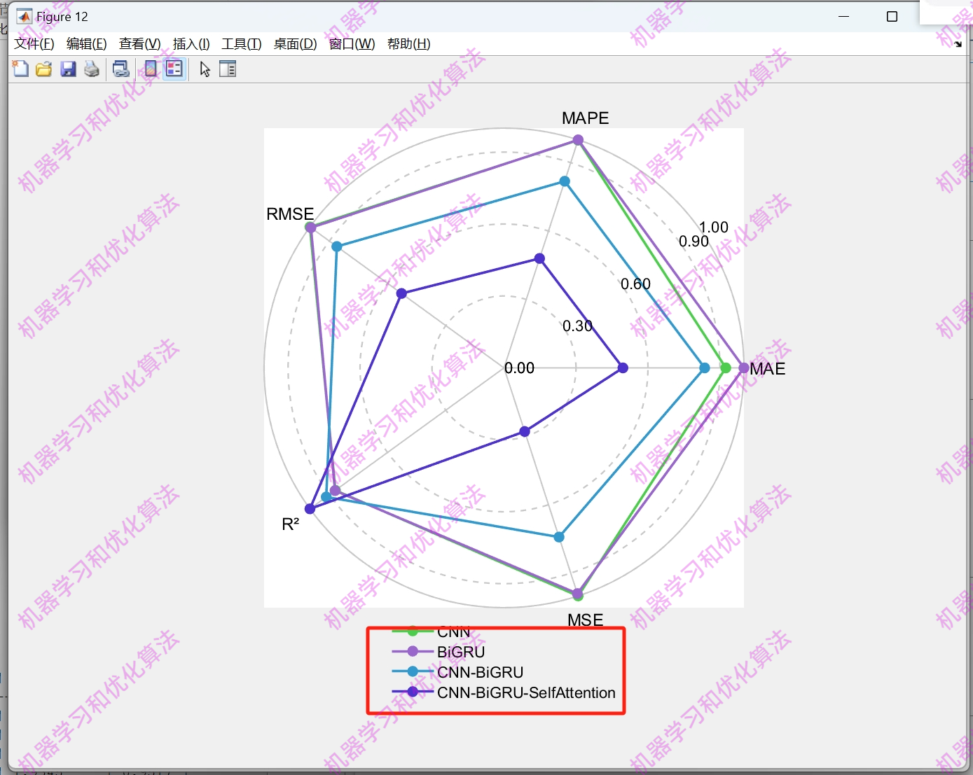Click the purple BiGRU line color marker
The height and width of the screenshot is (775, 973).
[413, 651]
